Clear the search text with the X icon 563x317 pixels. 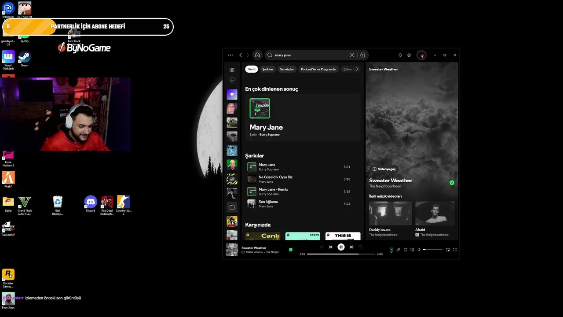(x=352, y=55)
